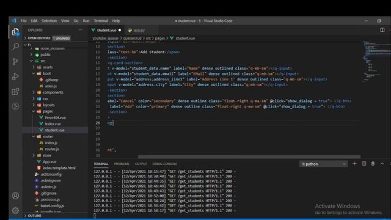Select the TERMINAL panel tab
The height and width of the screenshot is (220, 391).
pyautogui.click(x=101, y=164)
